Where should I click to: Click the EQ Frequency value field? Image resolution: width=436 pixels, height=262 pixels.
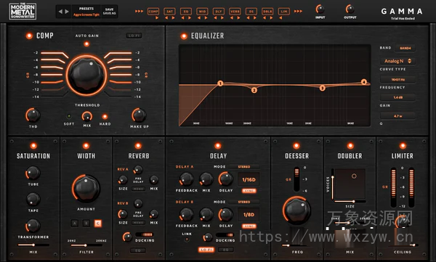click(x=397, y=79)
